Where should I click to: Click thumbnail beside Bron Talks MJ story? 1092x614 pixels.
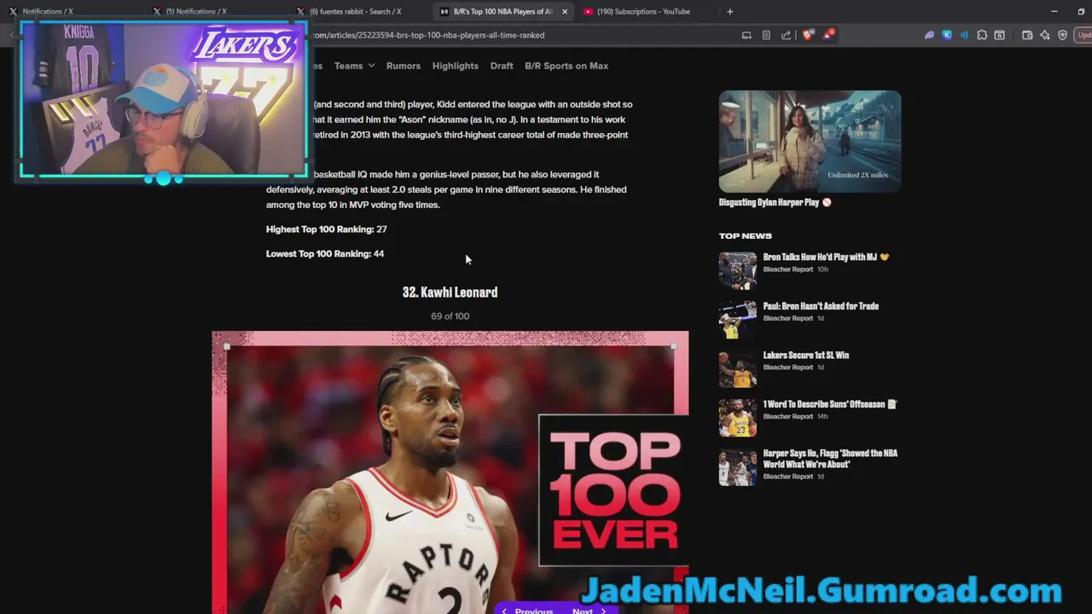[737, 271]
